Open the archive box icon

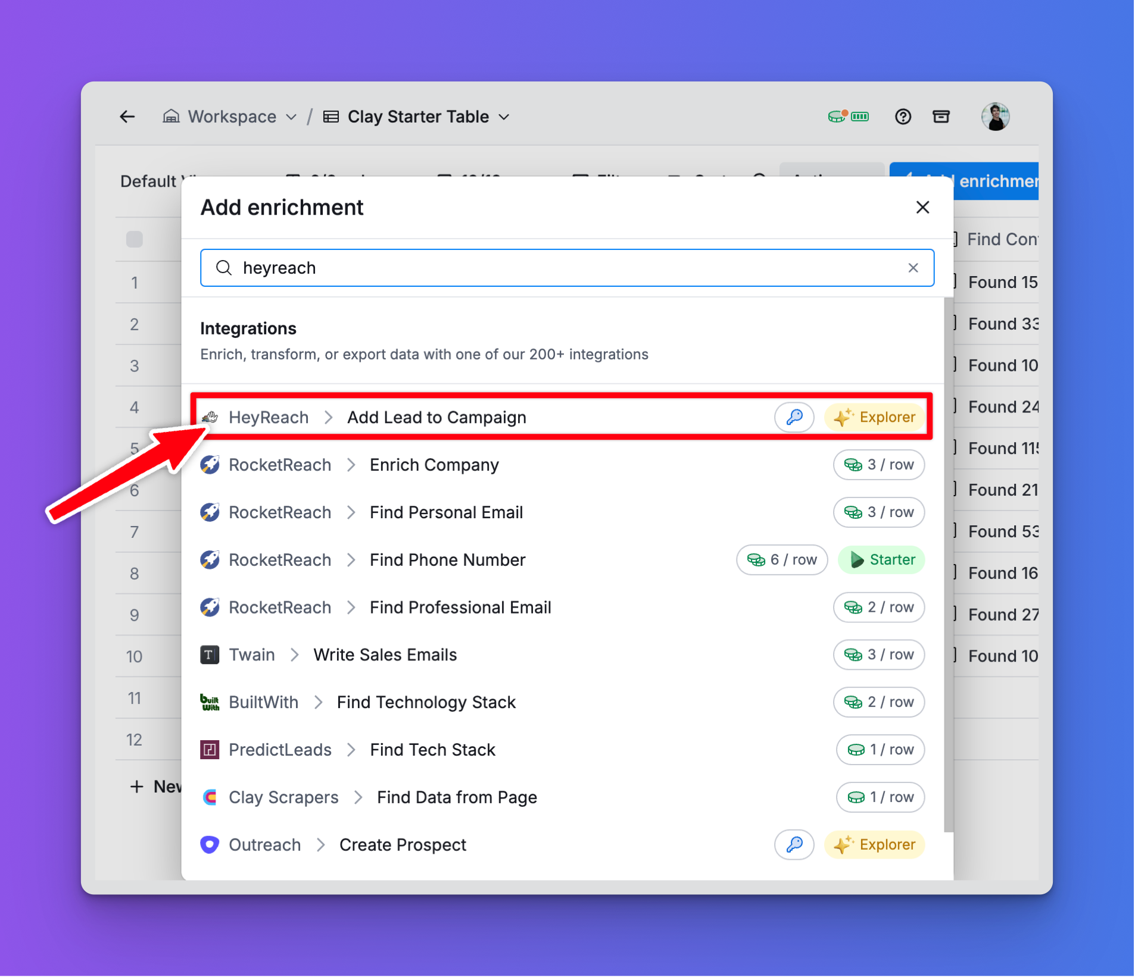(941, 117)
